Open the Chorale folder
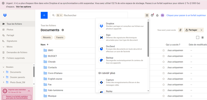Viewport: 207px width, 100px height. pyautogui.click(x=52, y=62)
